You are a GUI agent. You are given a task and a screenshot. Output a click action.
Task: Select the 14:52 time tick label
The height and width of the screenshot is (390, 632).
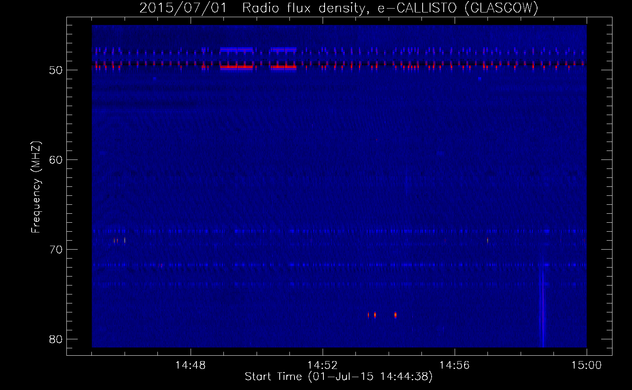pos(323,365)
